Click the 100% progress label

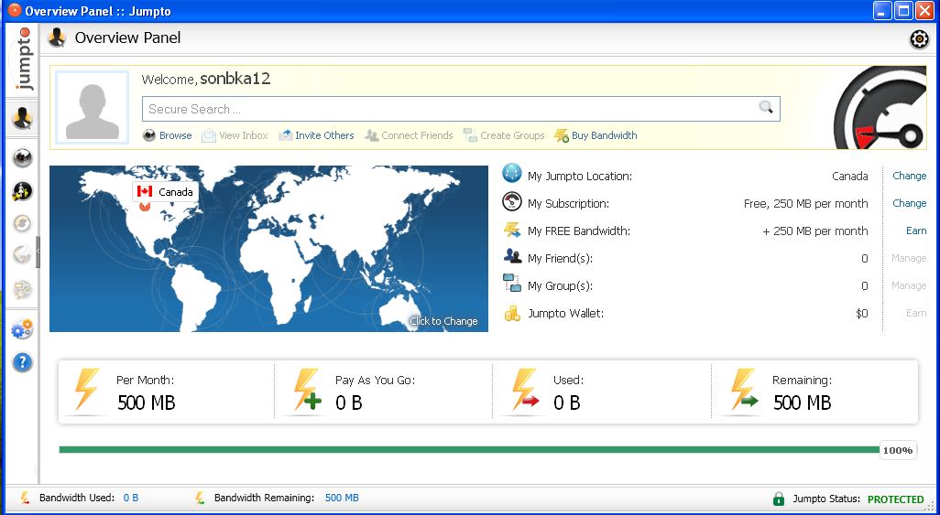898,450
